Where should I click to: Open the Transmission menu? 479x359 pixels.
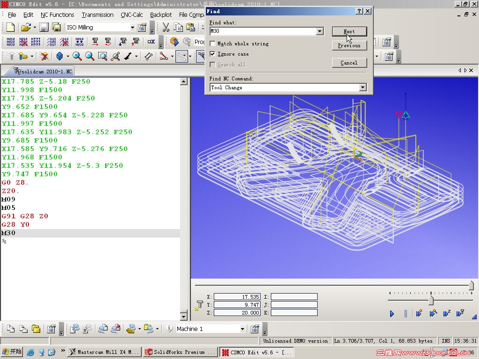tap(97, 14)
